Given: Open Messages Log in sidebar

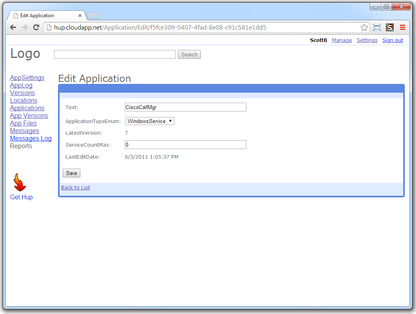Looking at the screenshot, I should click(x=31, y=138).
